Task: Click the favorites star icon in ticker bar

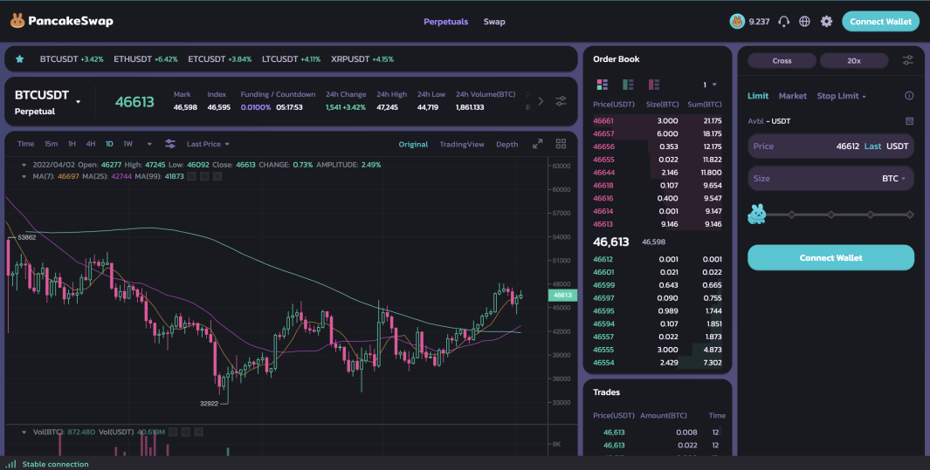Action: [x=19, y=59]
